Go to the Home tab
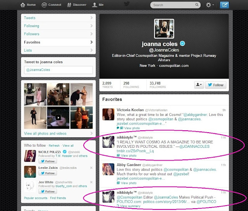Viewport: 248px width, 211px height. [28, 5]
